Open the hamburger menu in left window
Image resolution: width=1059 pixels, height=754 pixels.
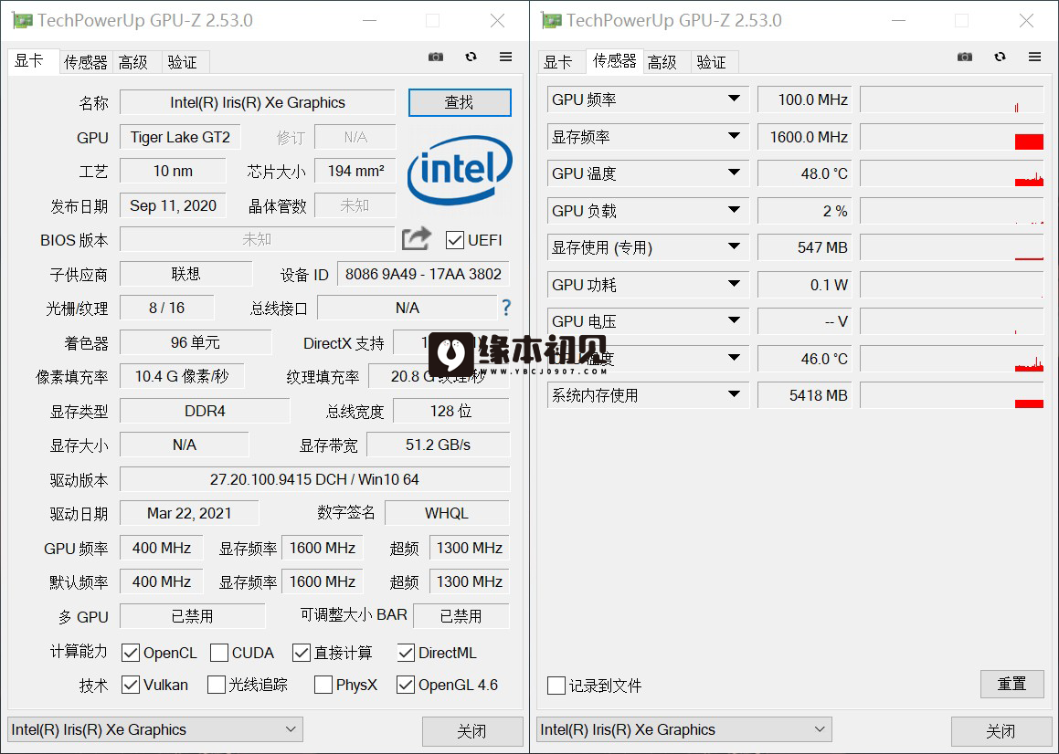[x=506, y=57]
